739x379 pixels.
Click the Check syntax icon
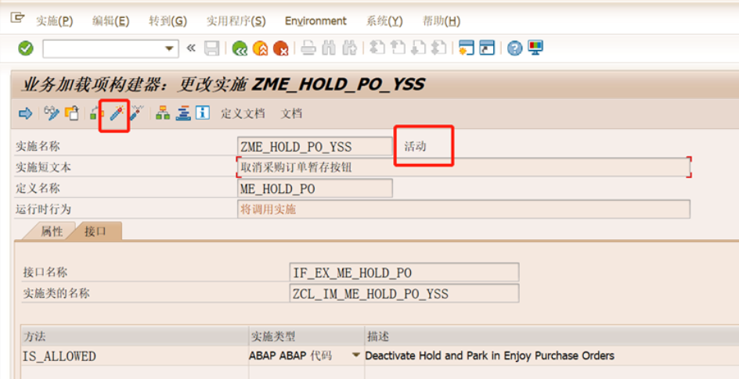tap(96, 113)
